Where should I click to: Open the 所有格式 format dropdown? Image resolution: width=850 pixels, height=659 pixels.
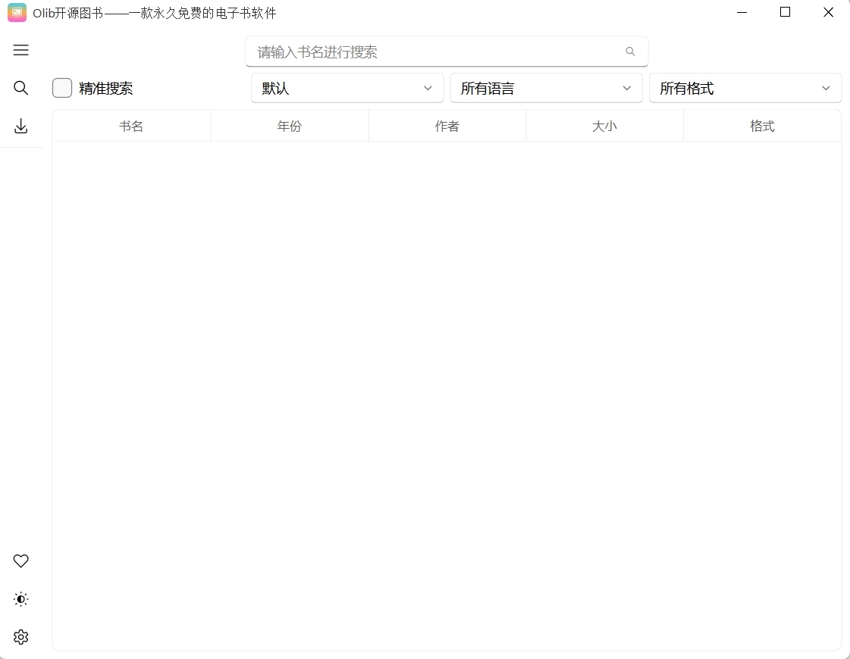[746, 88]
